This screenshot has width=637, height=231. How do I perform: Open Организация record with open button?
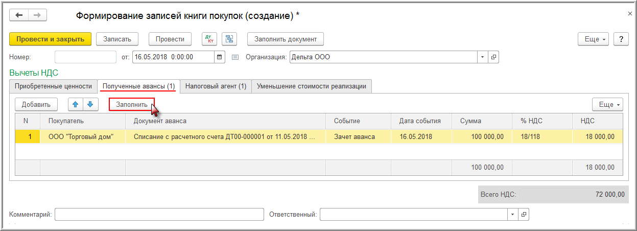tap(493, 57)
